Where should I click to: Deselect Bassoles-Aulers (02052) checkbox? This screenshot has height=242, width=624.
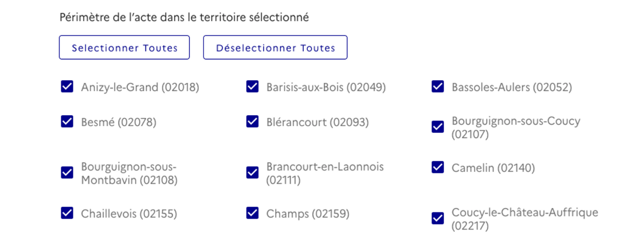[x=438, y=86]
